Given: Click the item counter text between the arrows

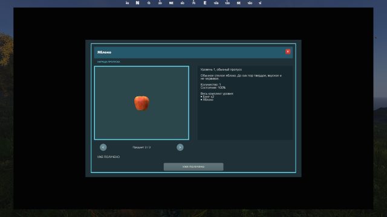Looking at the screenshot, I should (141, 147).
